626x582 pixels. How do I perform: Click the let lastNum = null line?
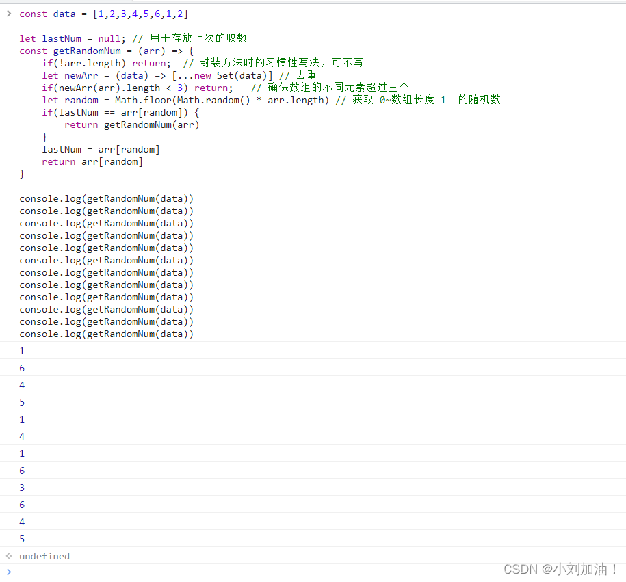point(133,38)
